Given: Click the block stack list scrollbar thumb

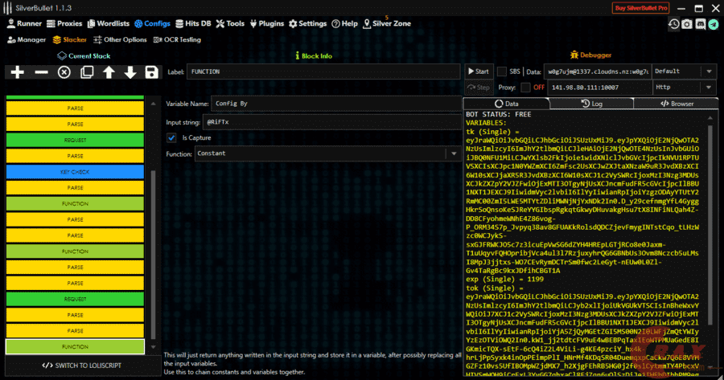Looking at the screenshot, I should [x=154, y=255].
